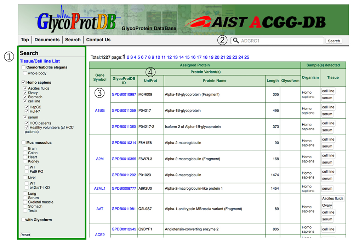Toggle the cell line checkbox in the sidebar
354x243 pixels.
coord(25,101)
